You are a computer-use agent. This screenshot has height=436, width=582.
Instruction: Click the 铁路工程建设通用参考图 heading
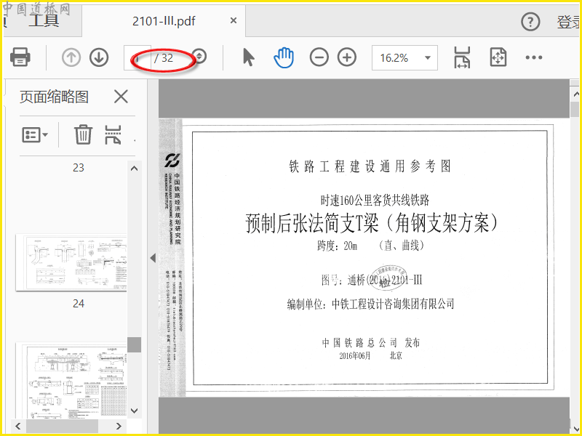point(370,166)
